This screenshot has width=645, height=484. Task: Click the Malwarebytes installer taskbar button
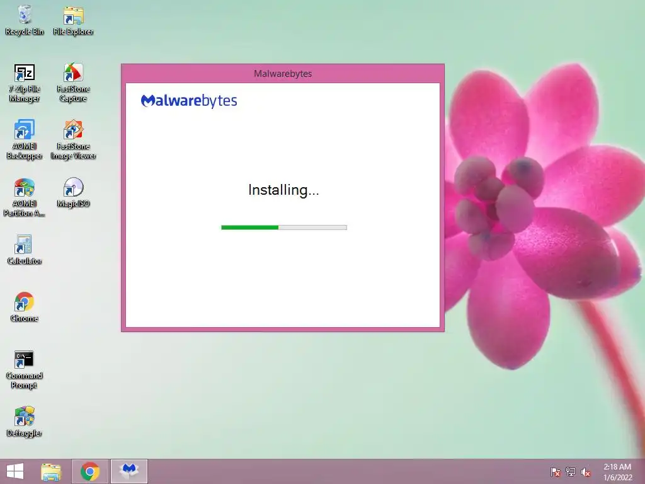[x=129, y=471]
